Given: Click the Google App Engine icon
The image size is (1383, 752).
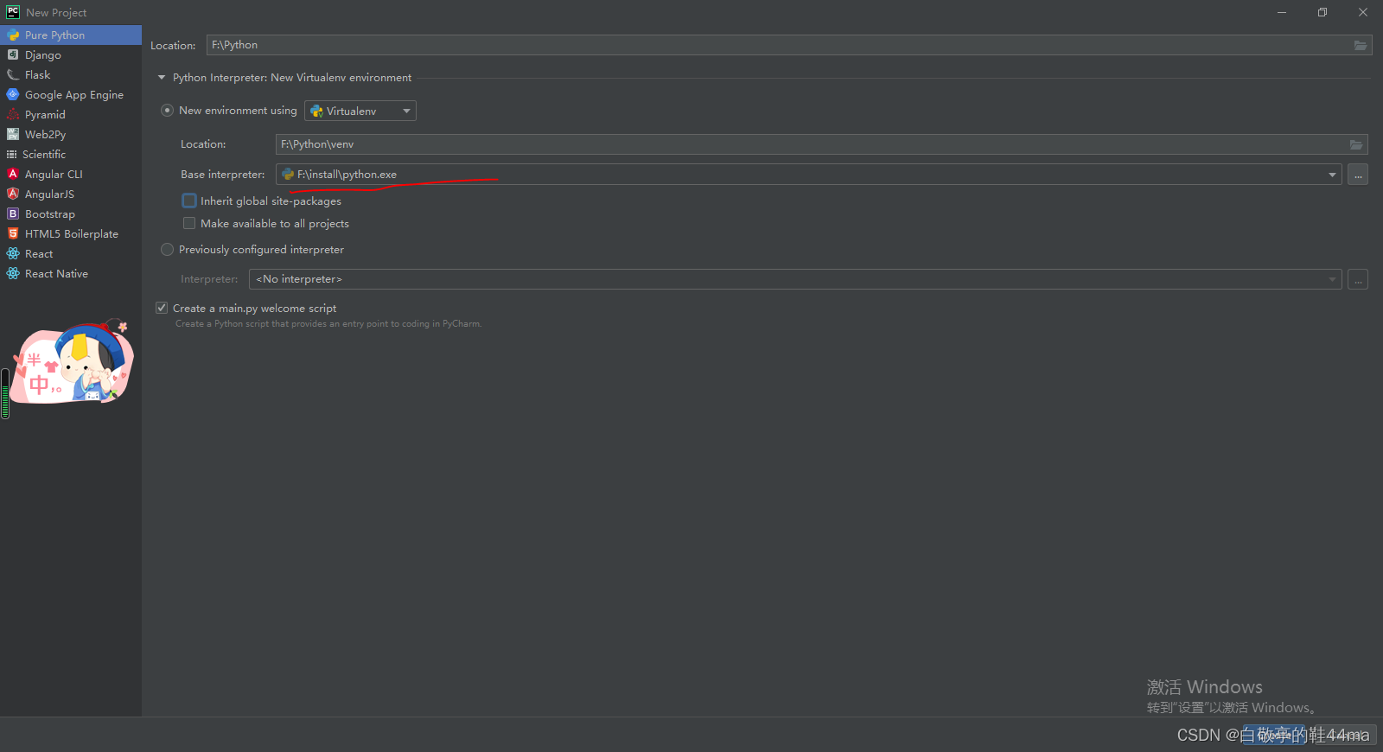Looking at the screenshot, I should point(13,95).
